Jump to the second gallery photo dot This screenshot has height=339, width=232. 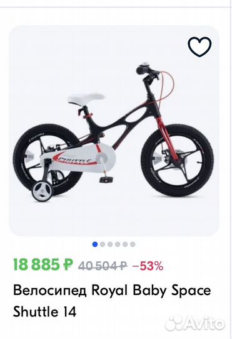[x=103, y=244]
